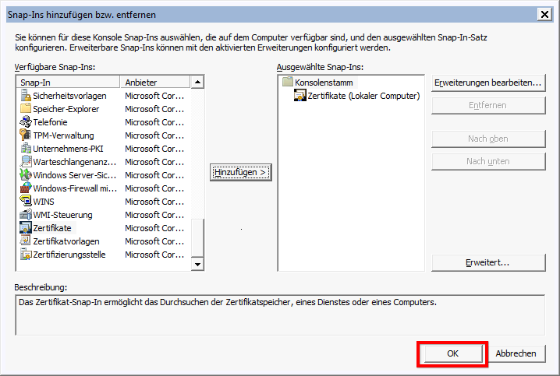Select Zertifikate in available snap-ins list

tap(51, 228)
